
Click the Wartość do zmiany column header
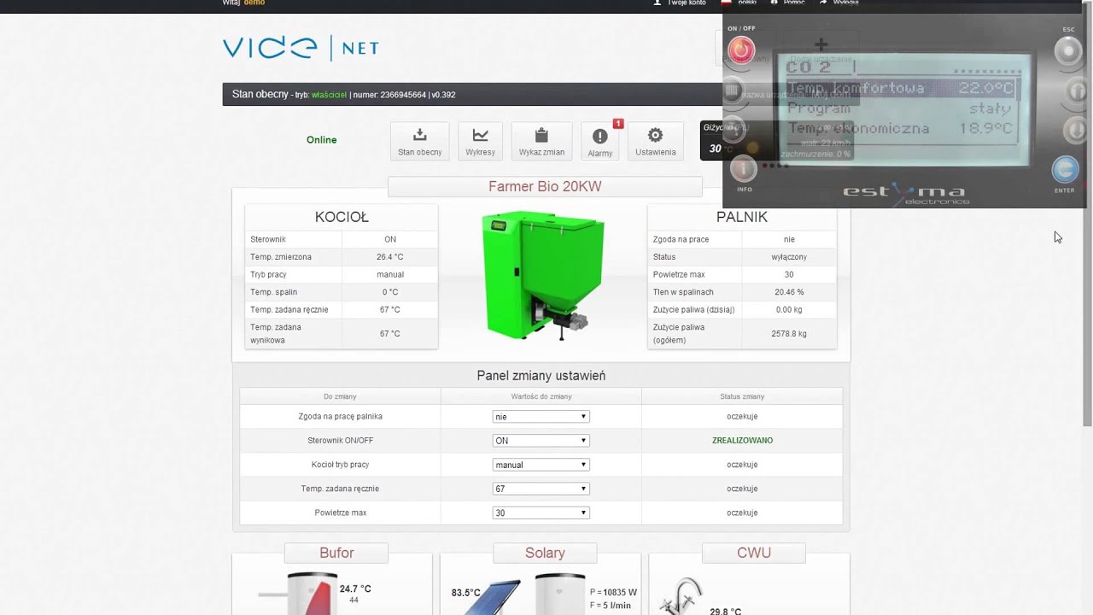point(541,396)
